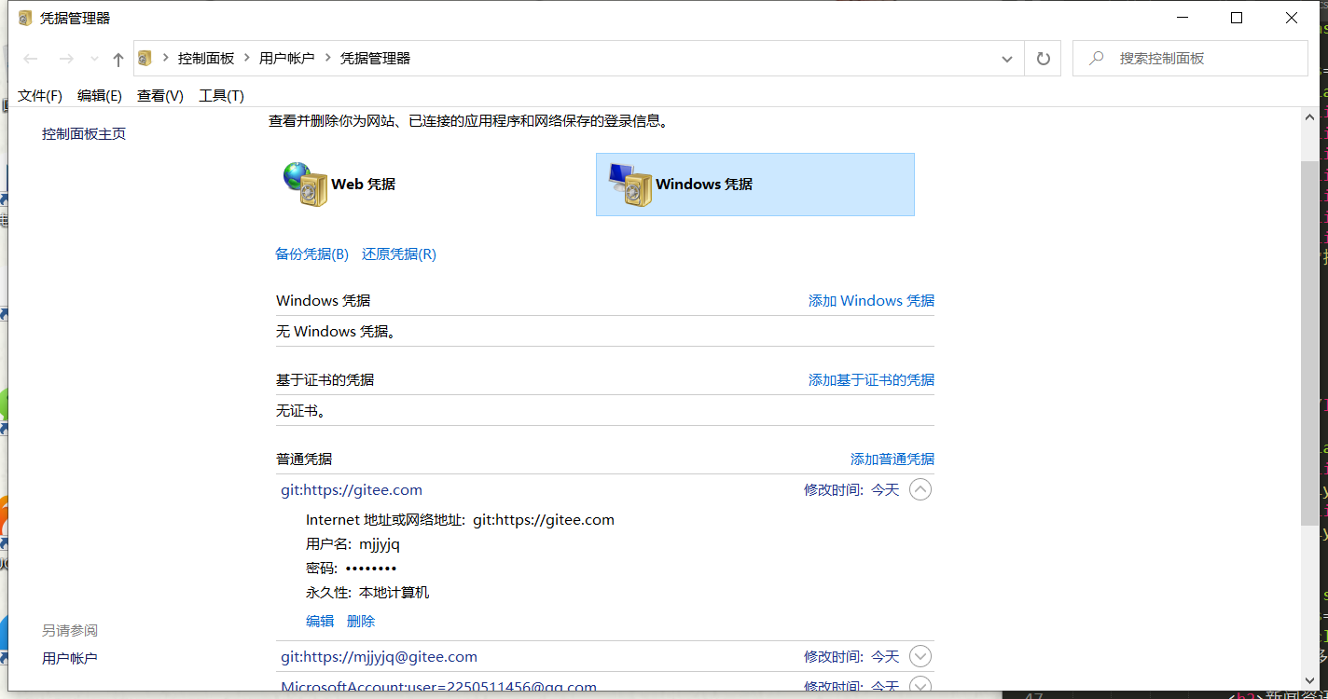Screen dimensions: 1328x699
Task: Click 删除 for the gitee.com credential
Action: pos(361,622)
